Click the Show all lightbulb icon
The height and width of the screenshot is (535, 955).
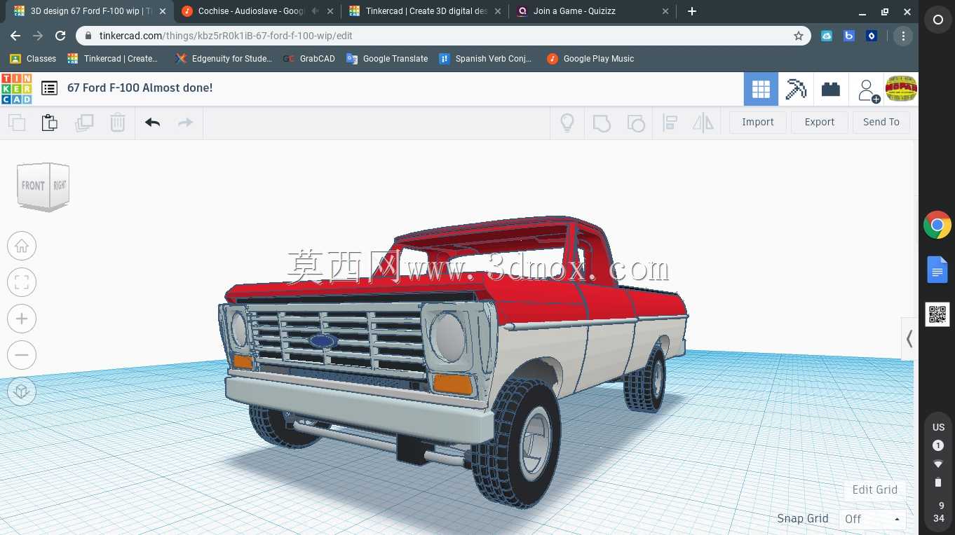(x=567, y=123)
